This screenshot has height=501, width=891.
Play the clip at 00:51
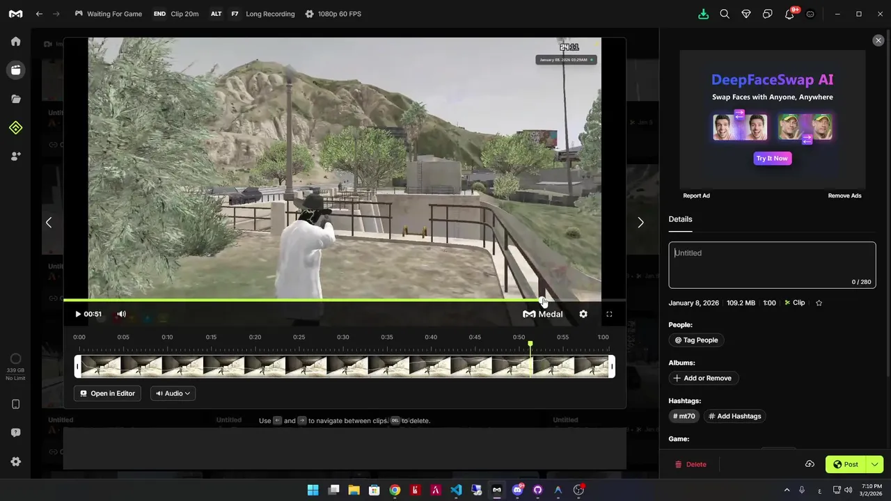[x=78, y=314]
